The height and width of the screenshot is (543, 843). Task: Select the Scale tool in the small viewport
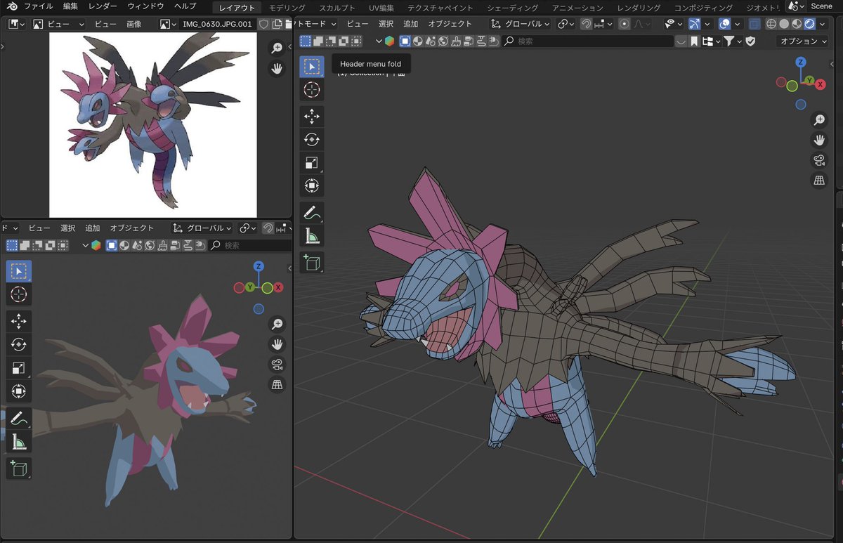(18, 367)
